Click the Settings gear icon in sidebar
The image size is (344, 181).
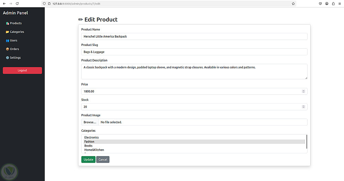pyautogui.click(x=7, y=58)
